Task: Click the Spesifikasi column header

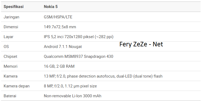Action: (x=14, y=7)
